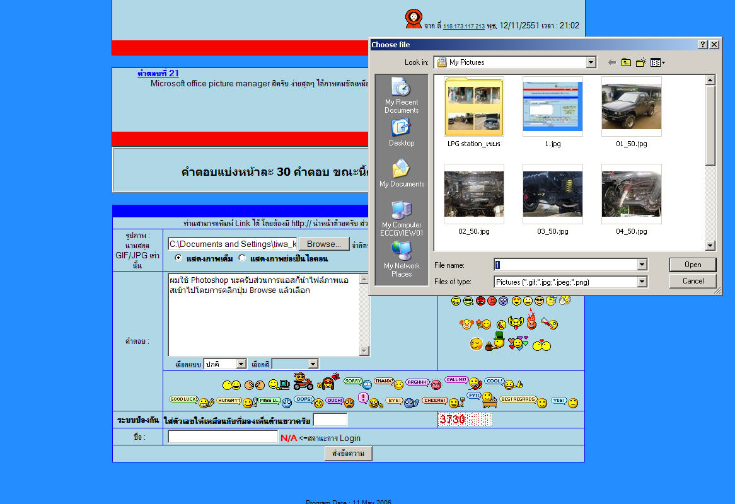Expand the Look in dropdown
The image size is (735, 504).
[591, 62]
